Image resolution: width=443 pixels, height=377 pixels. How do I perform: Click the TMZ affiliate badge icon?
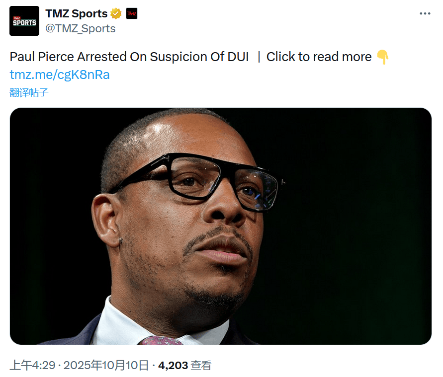pyautogui.click(x=132, y=13)
